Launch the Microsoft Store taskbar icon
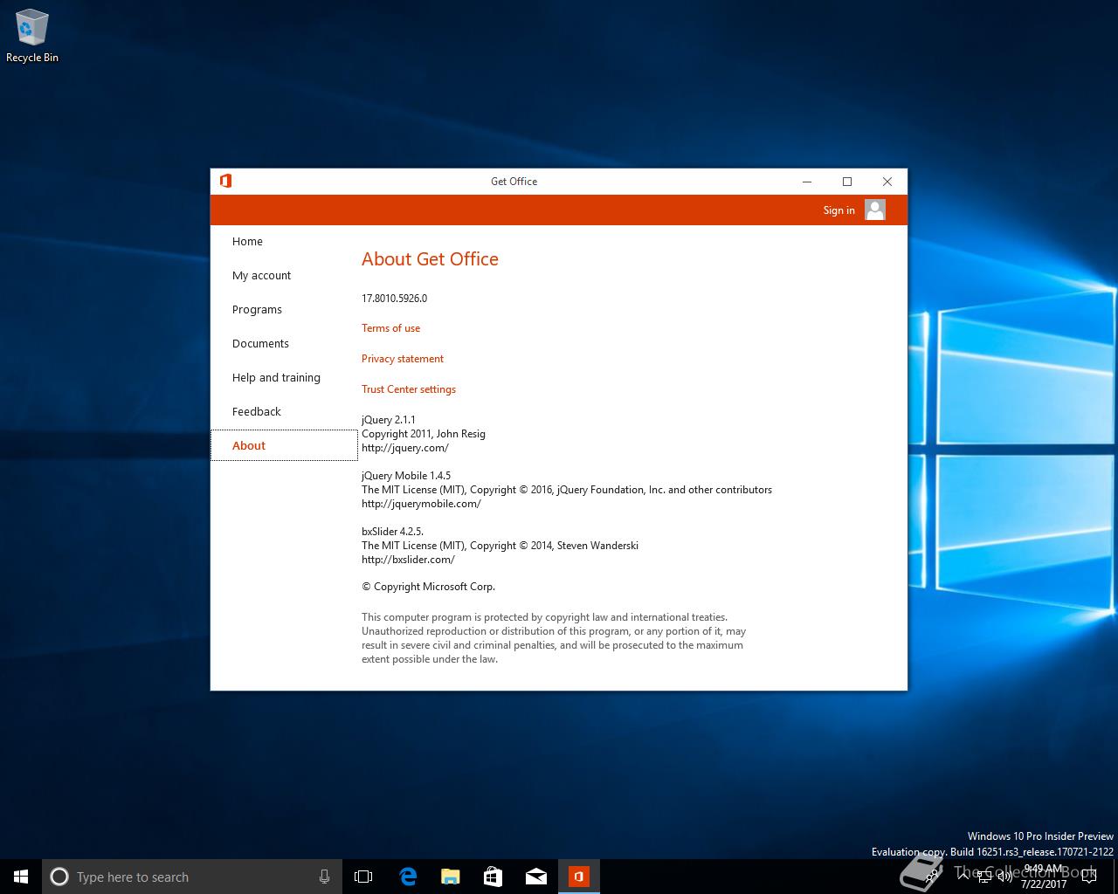The image size is (1118, 894). tap(493, 877)
